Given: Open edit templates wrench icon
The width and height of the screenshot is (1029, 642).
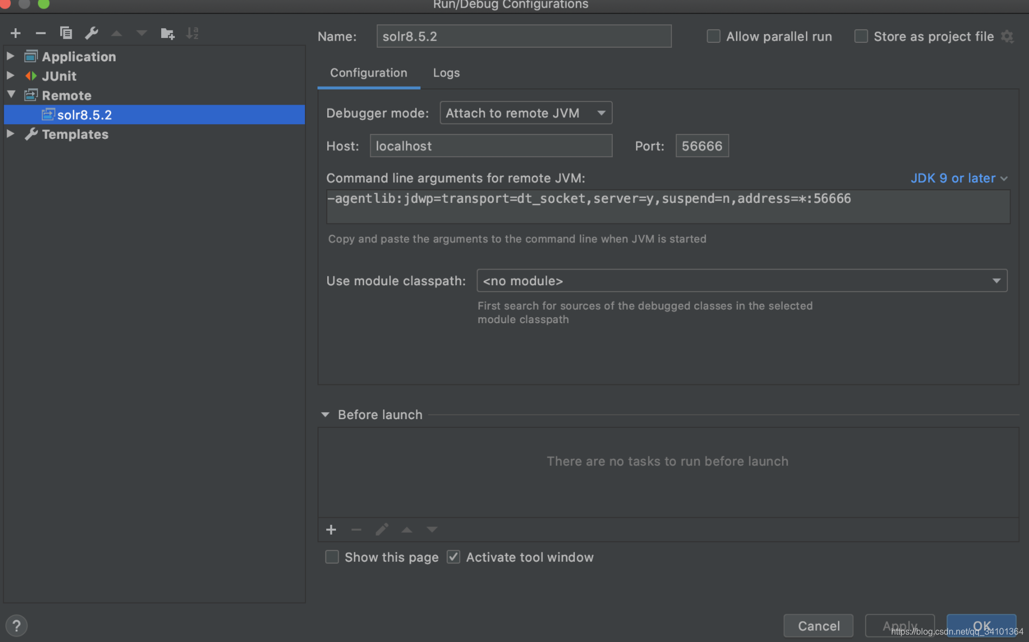Looking at the screenshot, I should (91, 34).
